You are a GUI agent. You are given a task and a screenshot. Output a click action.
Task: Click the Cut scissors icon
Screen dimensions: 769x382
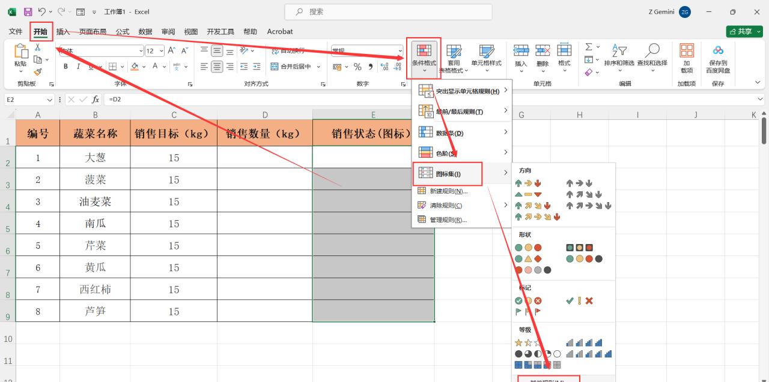[37, 47]
